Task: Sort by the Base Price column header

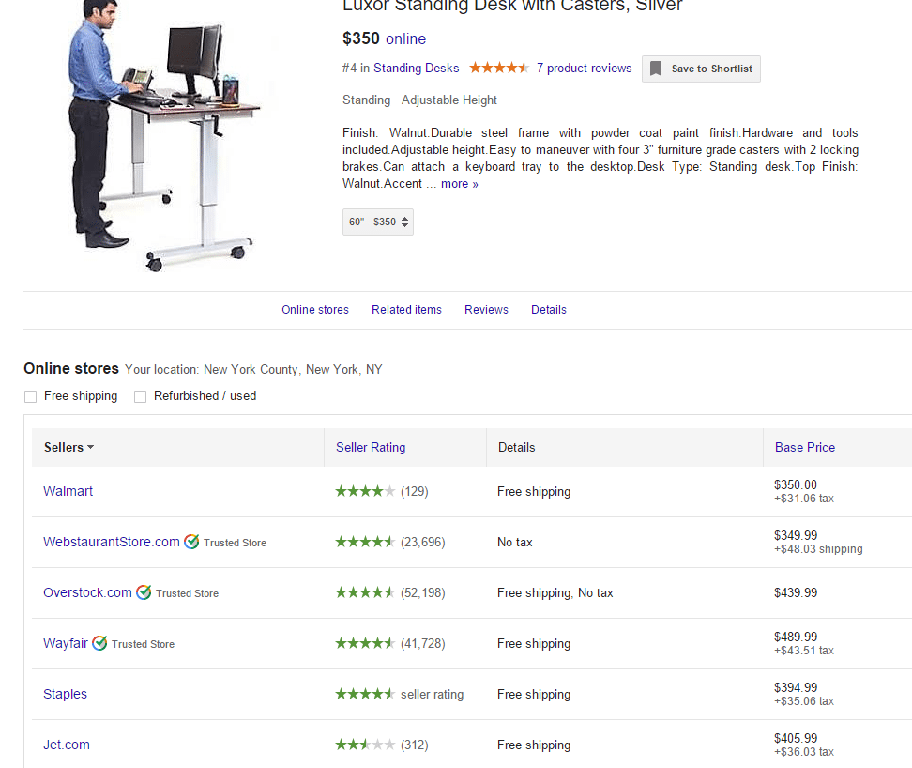Action: 805,448
